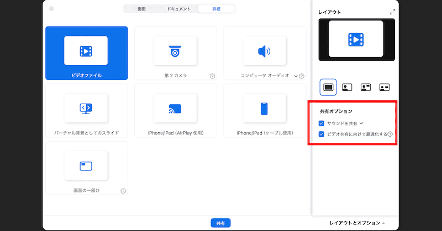Click help icon next to ビデオ共有に向けて最適化する
The image size is (442, 231).
pyautogui.click(x=390, y=134)
